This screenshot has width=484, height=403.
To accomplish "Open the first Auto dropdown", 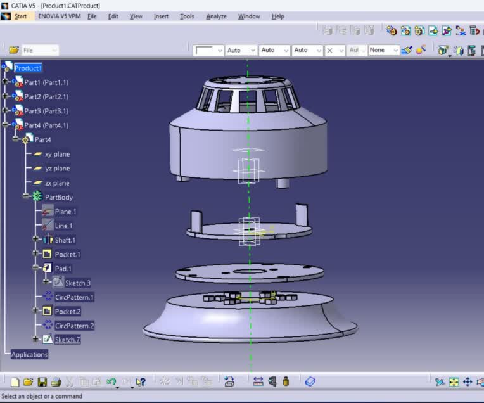I will 241,50.
